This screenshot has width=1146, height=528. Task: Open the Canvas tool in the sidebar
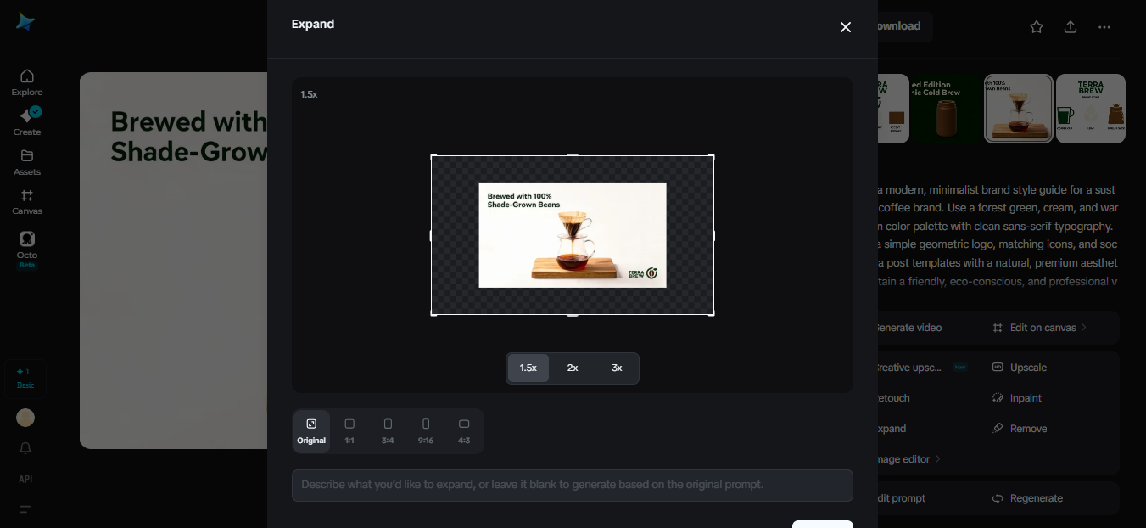click(x=27, y=201)
